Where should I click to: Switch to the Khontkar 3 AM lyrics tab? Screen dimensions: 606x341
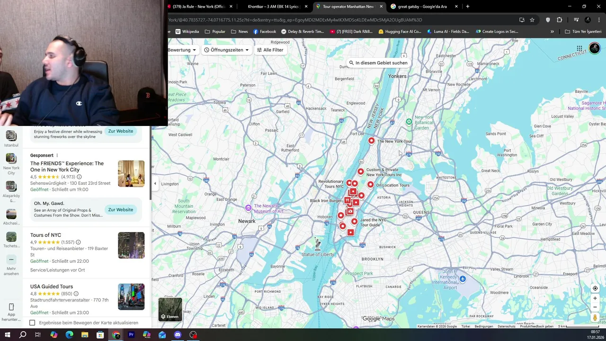tap(274, 7)
